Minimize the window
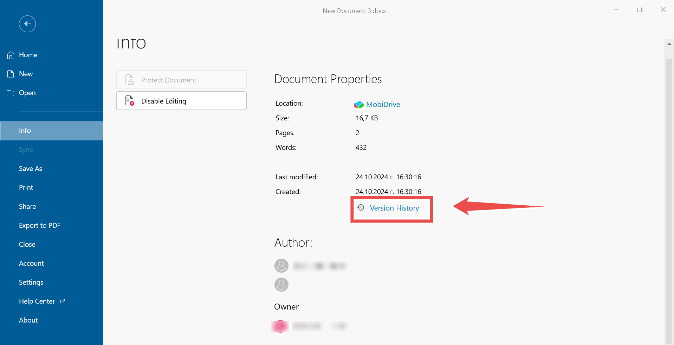 (617, 9)
